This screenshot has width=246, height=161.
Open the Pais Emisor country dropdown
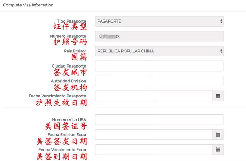pyautogui.click(x=159, y=51)
